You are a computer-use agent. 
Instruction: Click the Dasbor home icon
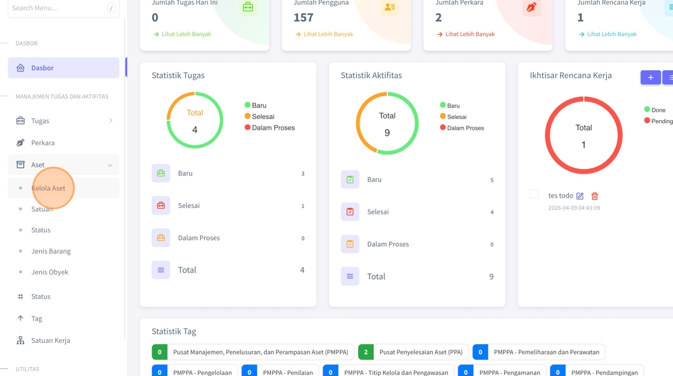(20, 68)
